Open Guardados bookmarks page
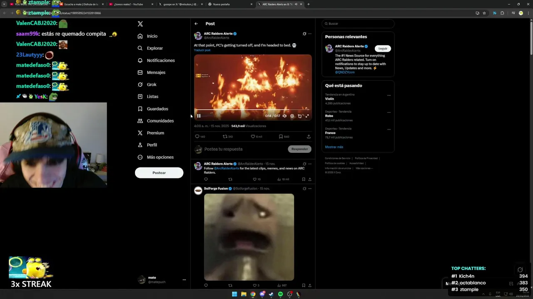Image resolution: width=533 pixels, height=299 pixels. (153, 109)
